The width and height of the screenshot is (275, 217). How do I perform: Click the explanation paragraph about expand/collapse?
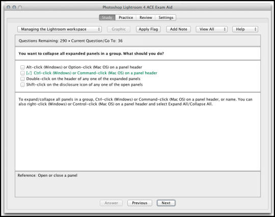pos(135,102)
